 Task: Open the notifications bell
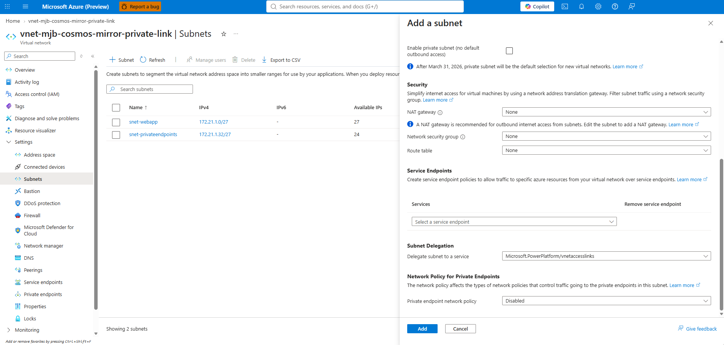click(582, 6)
